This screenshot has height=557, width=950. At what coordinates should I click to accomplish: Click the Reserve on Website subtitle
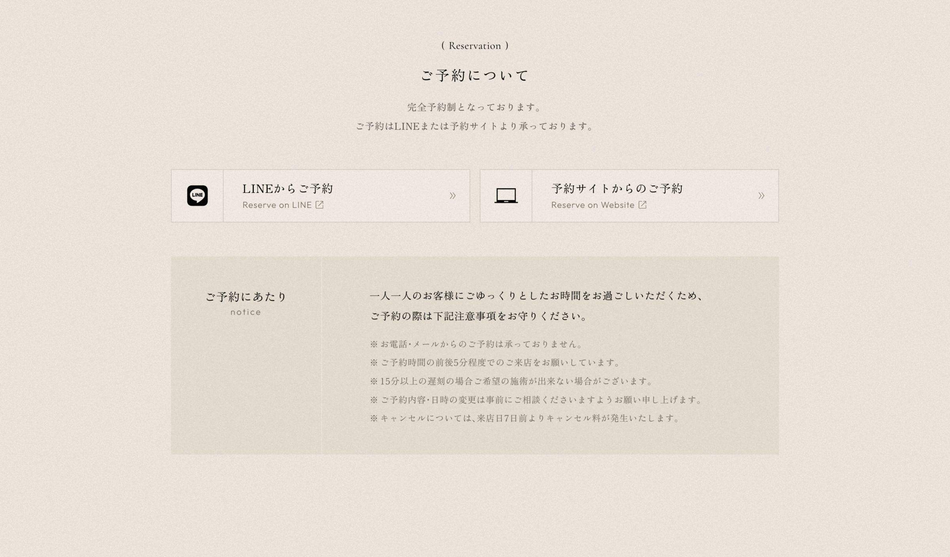(593, 205)
